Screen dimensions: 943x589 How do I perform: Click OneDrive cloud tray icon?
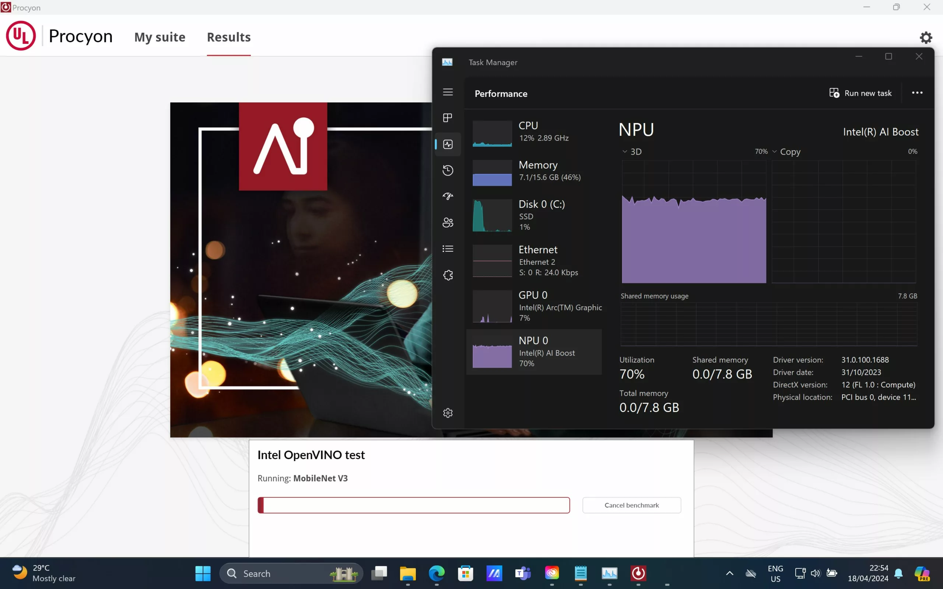click(750, 573)
